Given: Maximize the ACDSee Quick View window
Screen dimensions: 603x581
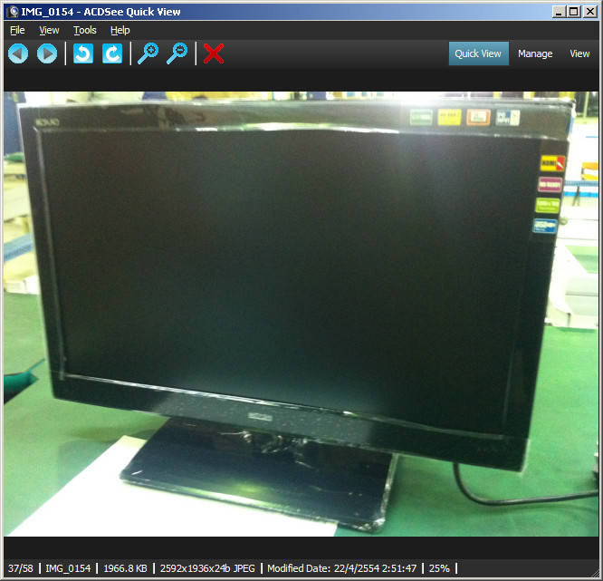Looking at the screenshot, I should tap(574, 12).
